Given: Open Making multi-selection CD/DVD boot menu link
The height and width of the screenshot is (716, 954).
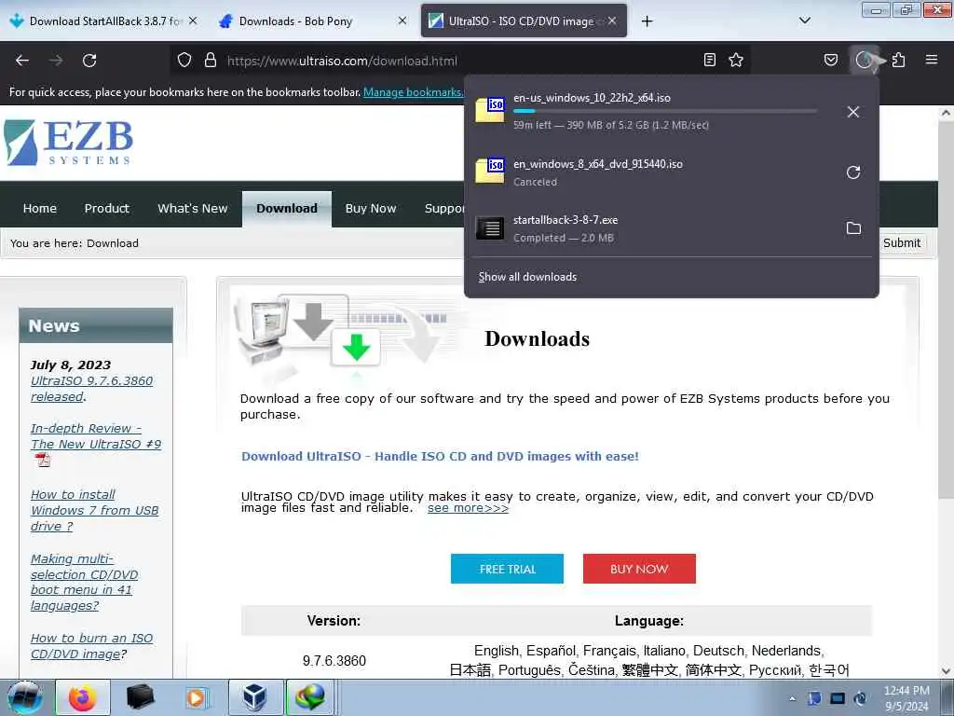Looking at the screenshot, I should 84,582.
